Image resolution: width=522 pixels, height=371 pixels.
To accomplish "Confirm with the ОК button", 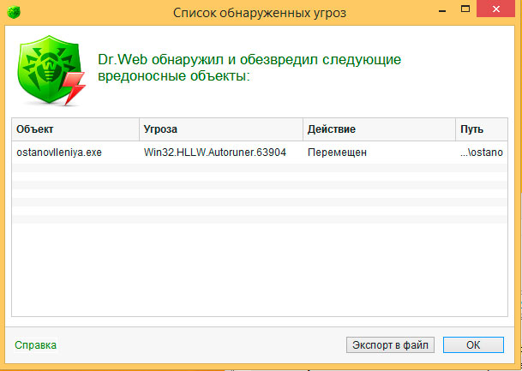I will click(473, 345).
